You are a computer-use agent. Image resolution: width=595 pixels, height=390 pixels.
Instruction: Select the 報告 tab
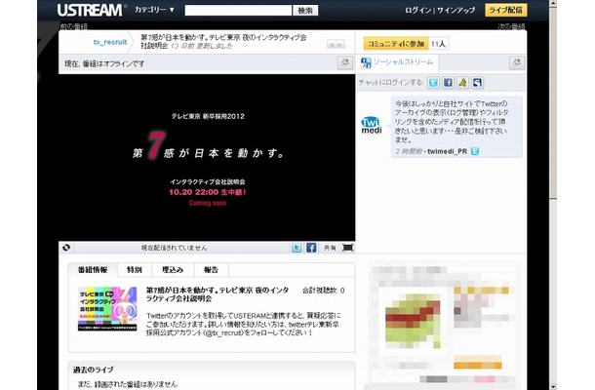pyautogui.click(x=211, y=270)
